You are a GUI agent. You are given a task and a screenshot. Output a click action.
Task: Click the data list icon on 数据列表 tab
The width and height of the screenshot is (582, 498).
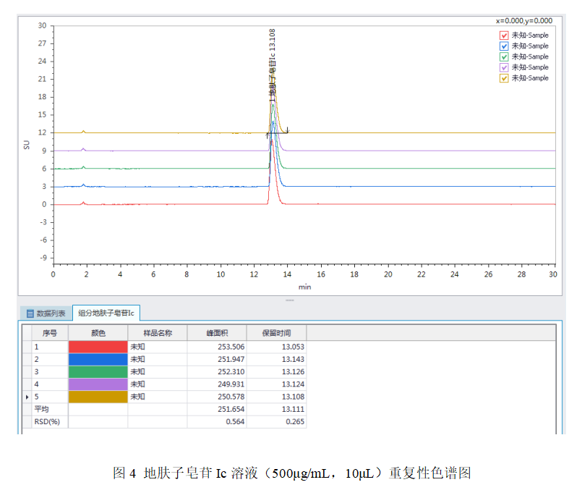30,313
